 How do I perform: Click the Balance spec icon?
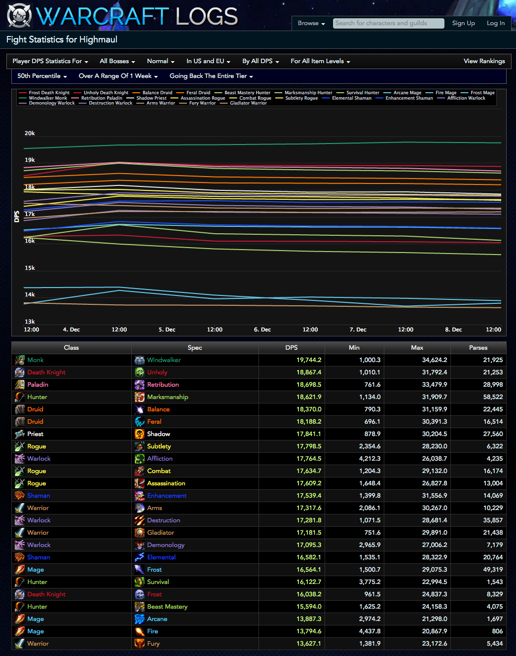click(140, 409)
